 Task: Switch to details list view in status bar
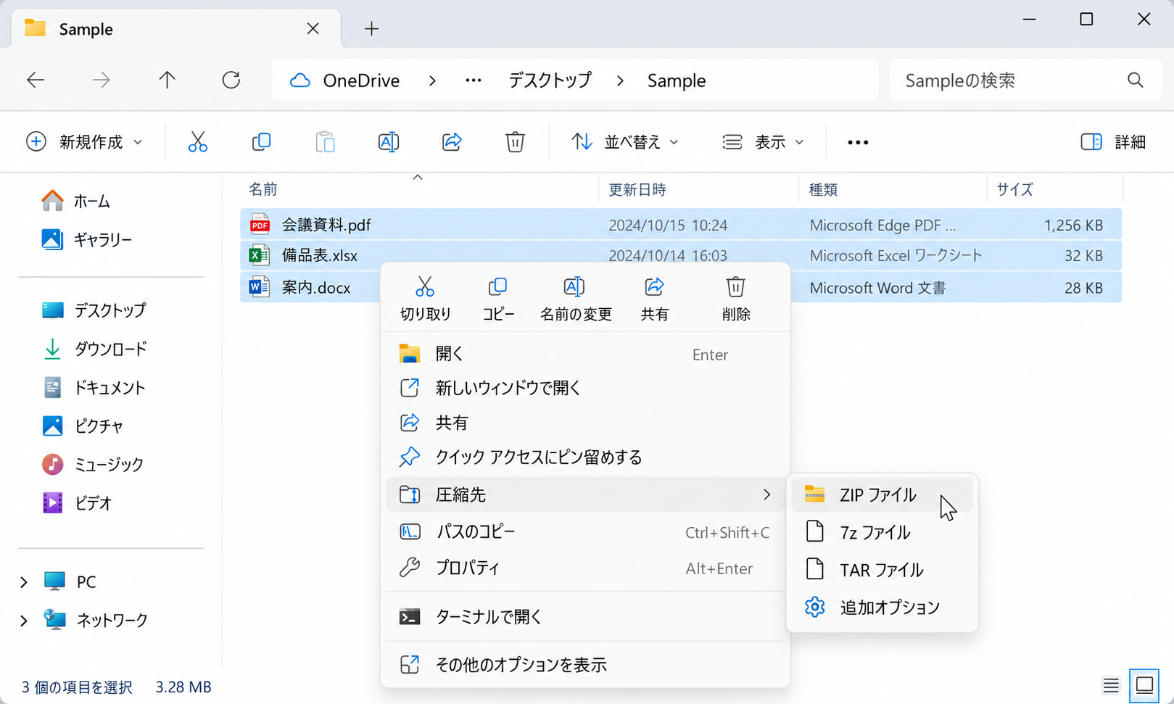tap(1111, 685)
